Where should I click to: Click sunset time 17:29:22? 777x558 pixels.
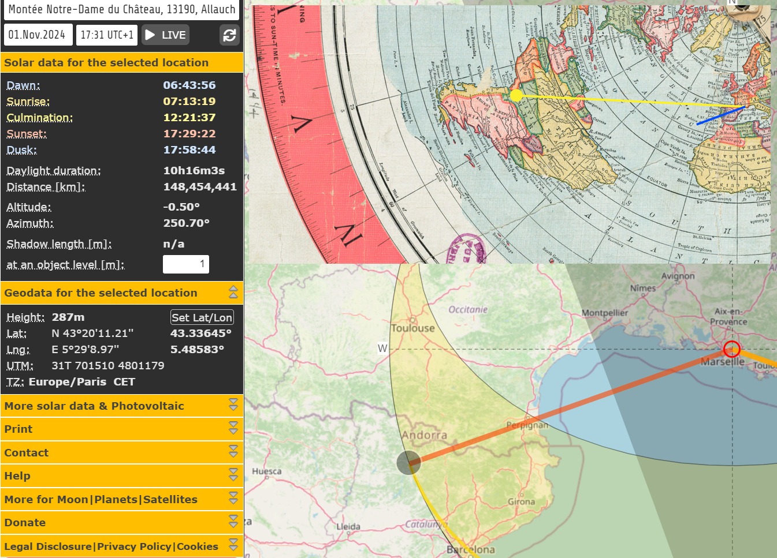coord(189,134)
